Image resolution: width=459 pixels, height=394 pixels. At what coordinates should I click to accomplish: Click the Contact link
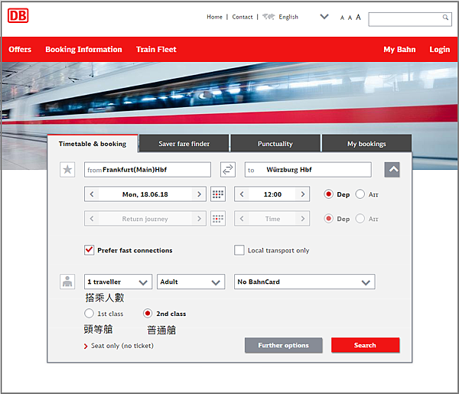pos(243,17)
